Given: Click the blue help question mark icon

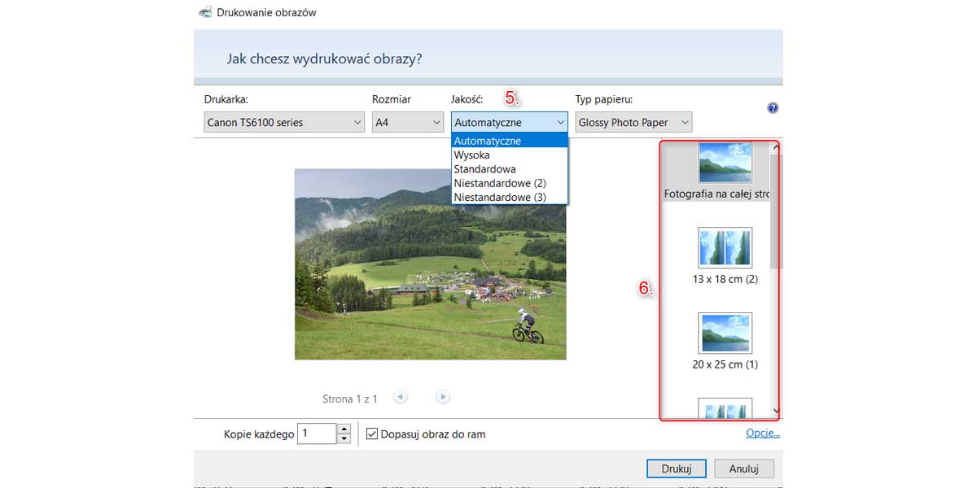Looking at the screenshot, I should (773, 108).
